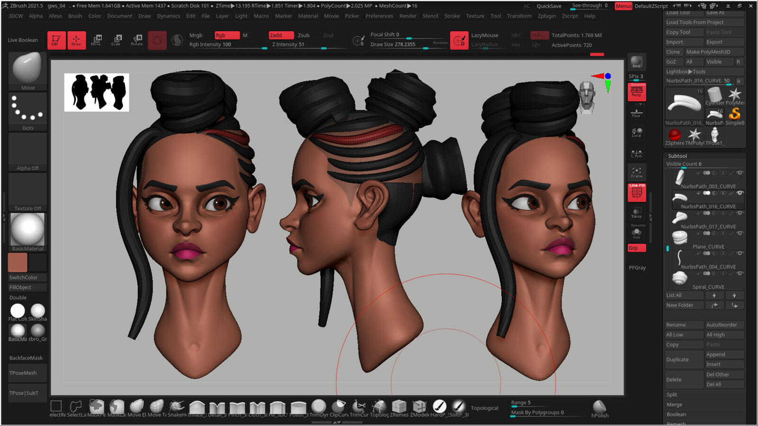Toggle the Grp button
Screen dimensions: 758x426
[x=637, y=248]
